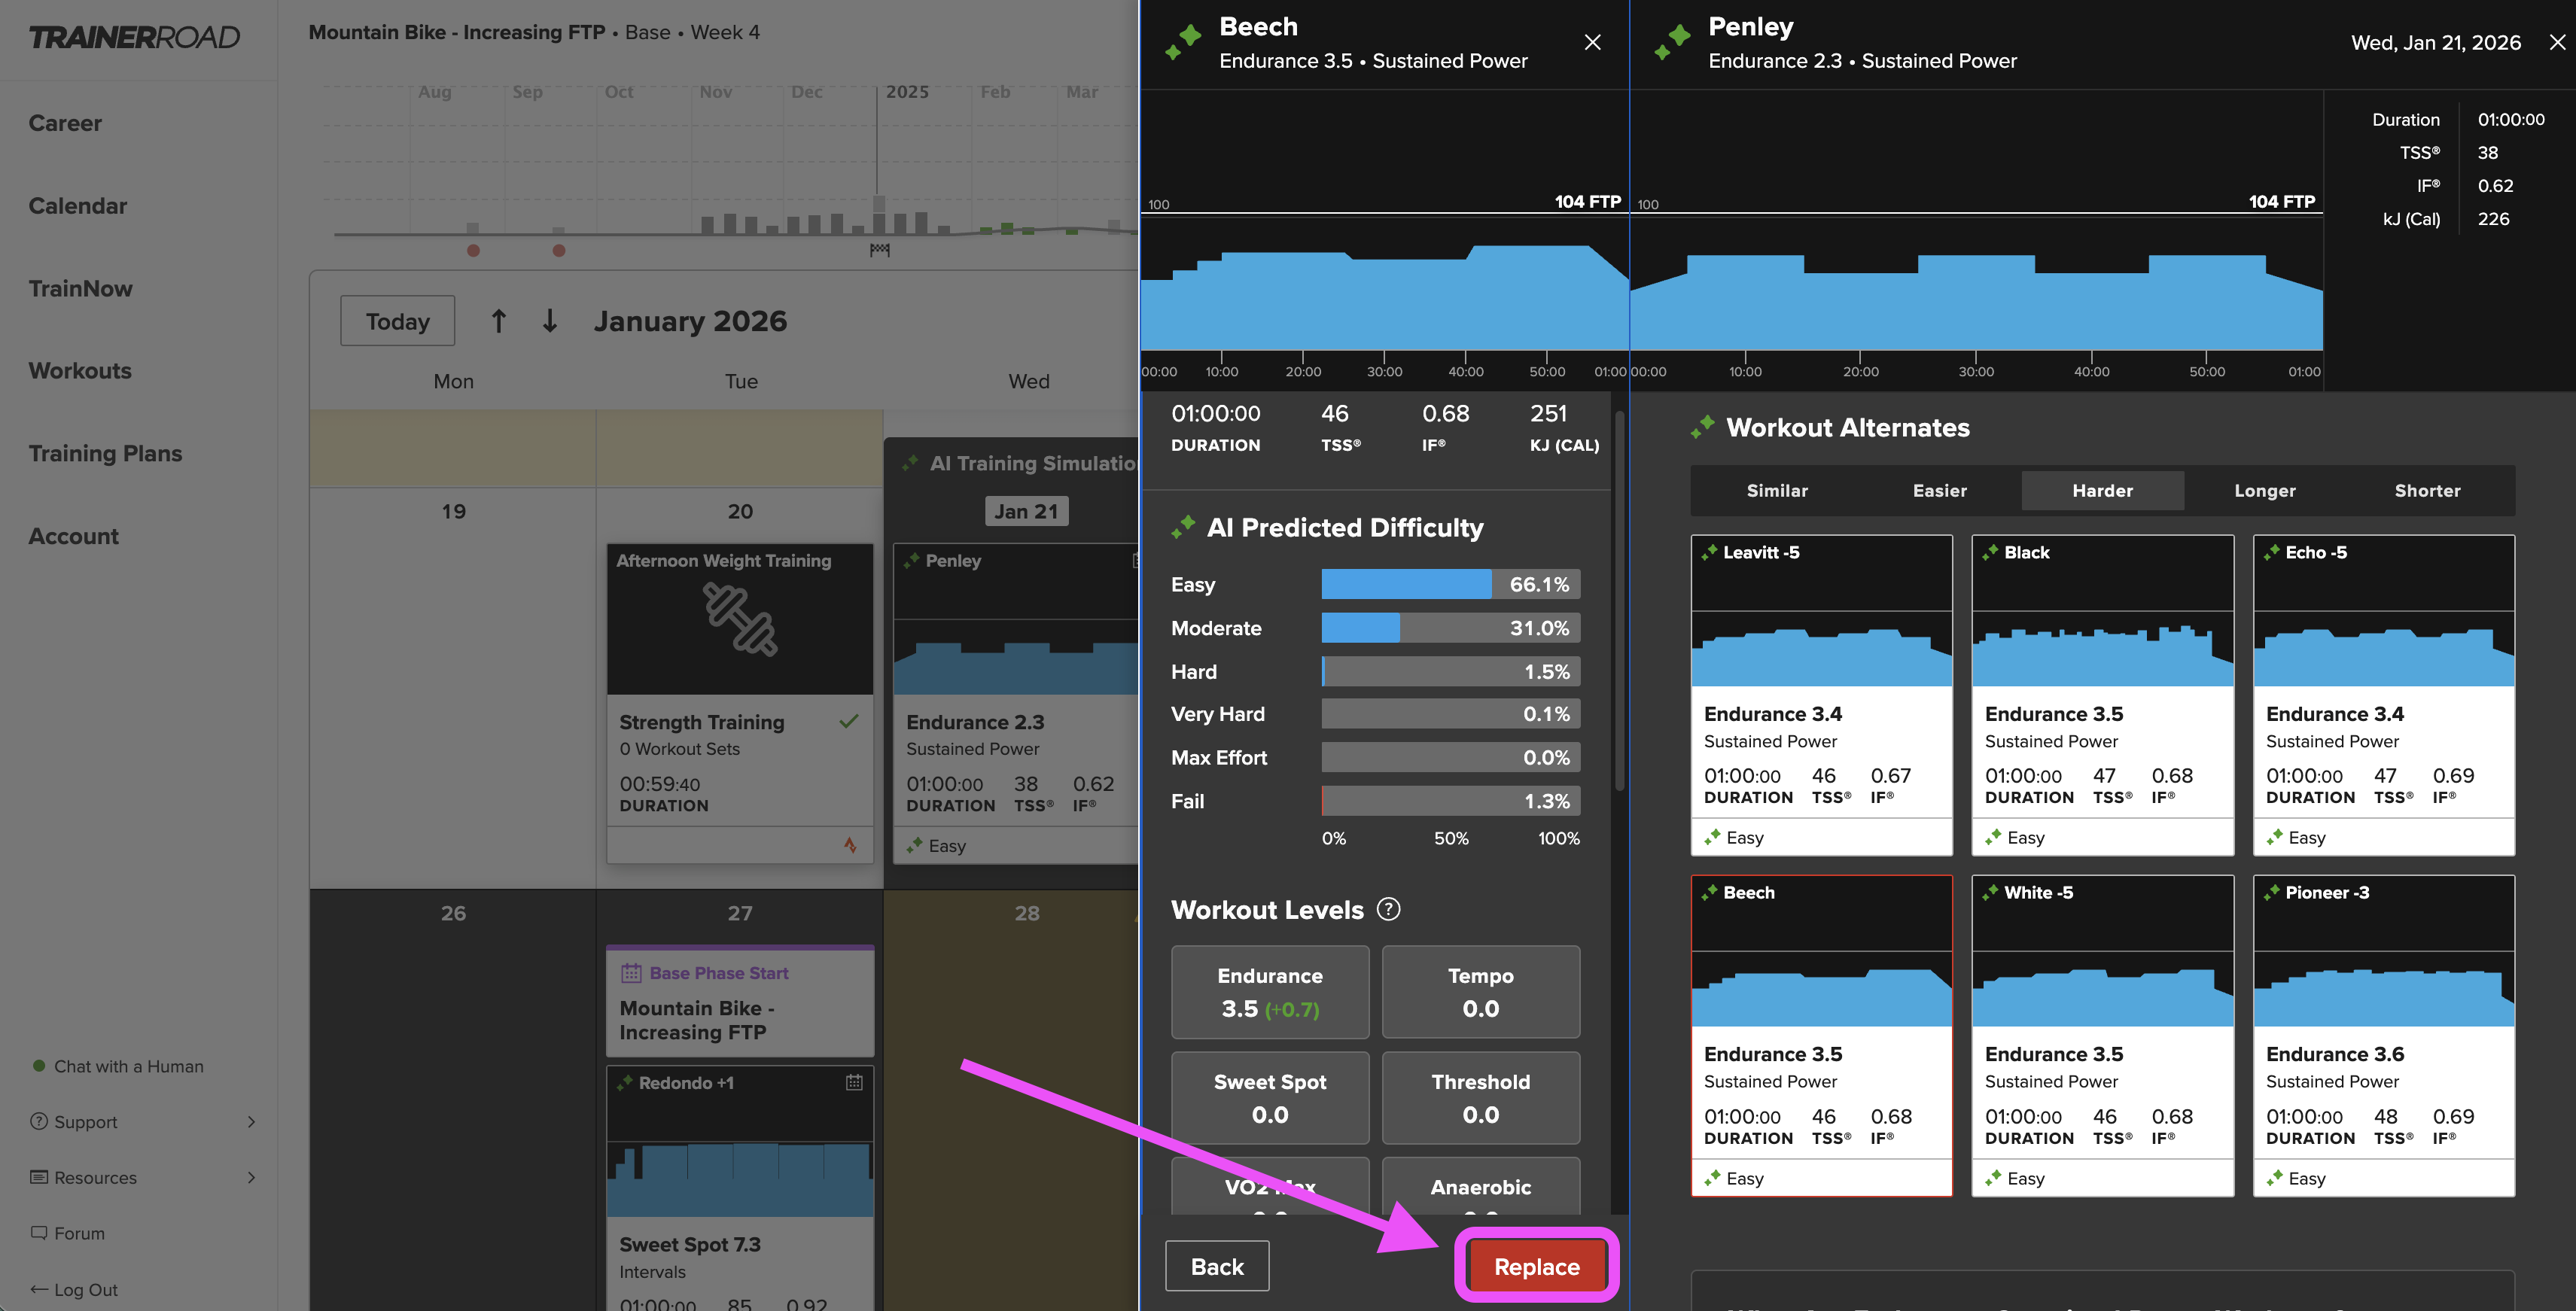This screenshot has width=2576, height=1311.
Task: Click the Endurance workout level tile
Action: click(x=1270, y=992)
